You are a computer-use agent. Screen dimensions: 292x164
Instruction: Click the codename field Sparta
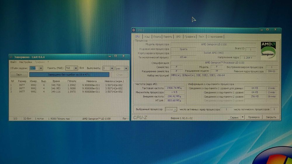[x=183, y=49]
